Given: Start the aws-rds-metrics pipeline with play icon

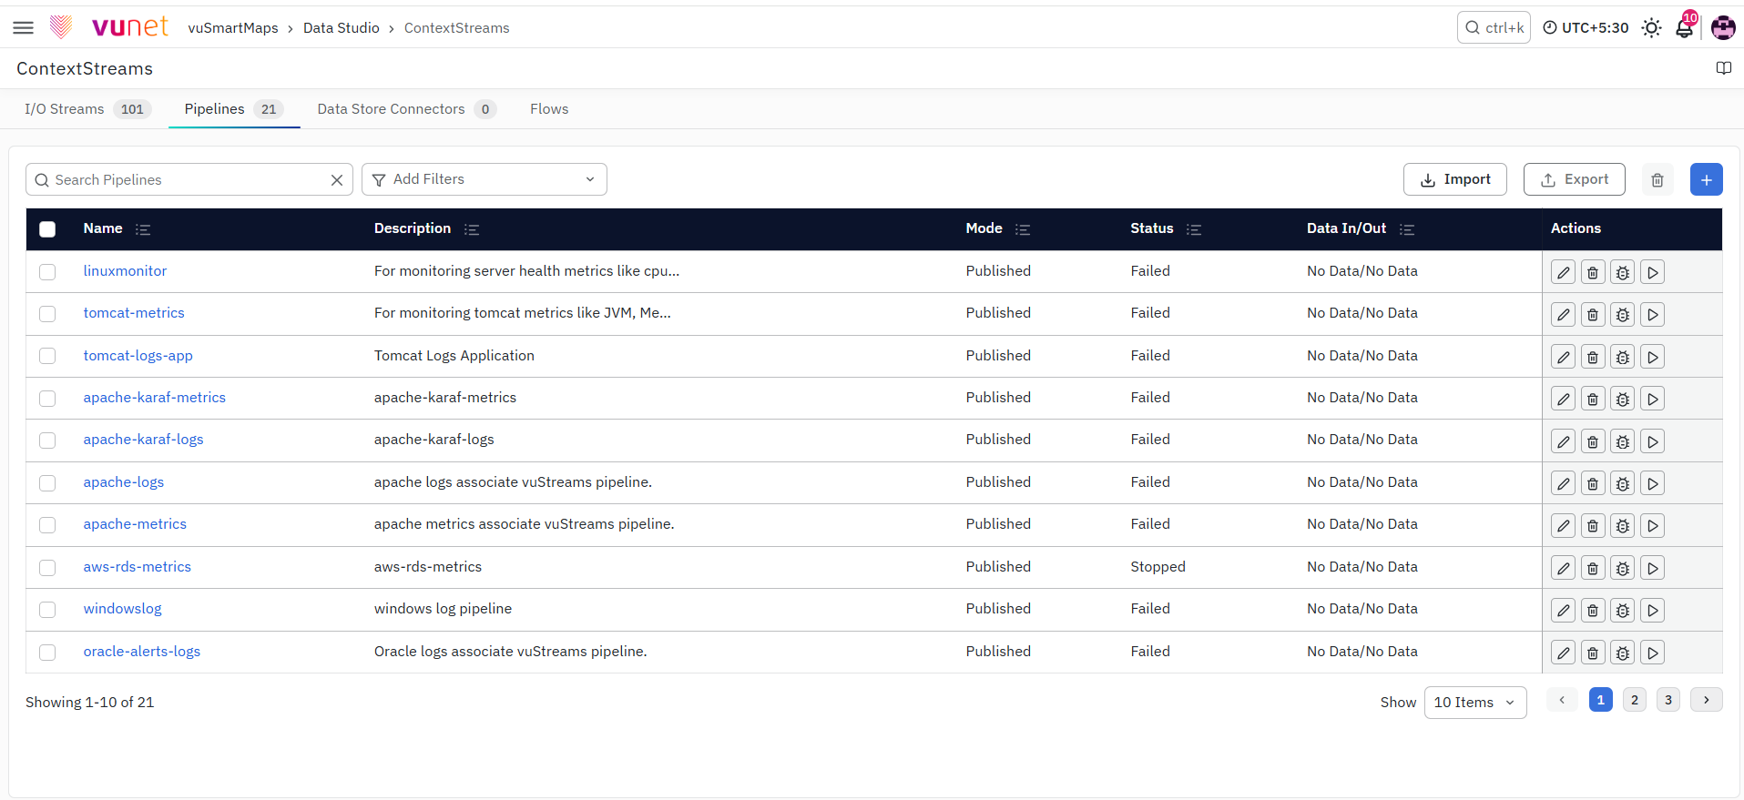Looking at the screenshot, I should coord(1652,568).
